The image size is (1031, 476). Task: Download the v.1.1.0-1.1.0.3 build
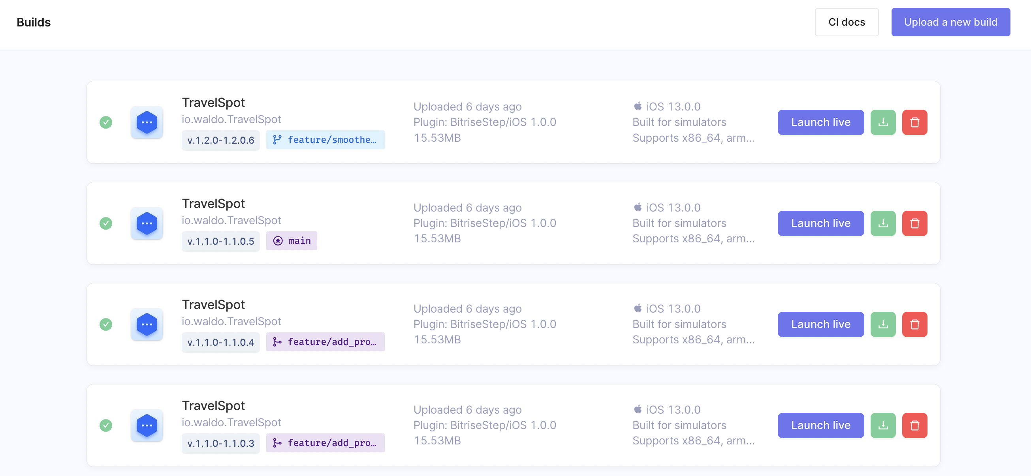click(882, 425)
